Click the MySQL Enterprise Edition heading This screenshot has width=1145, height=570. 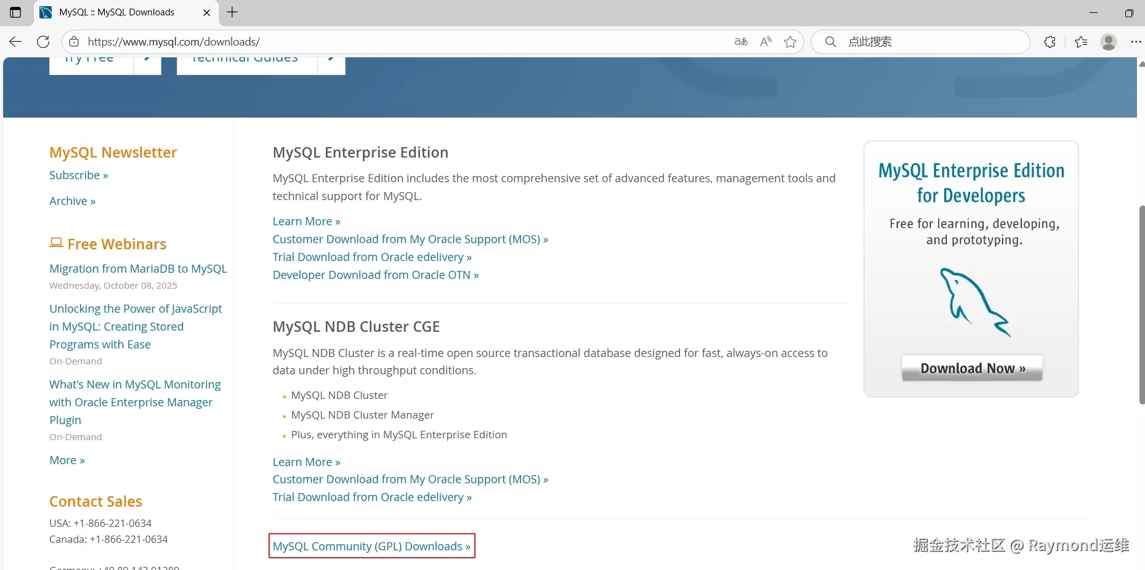pos(360,153)
